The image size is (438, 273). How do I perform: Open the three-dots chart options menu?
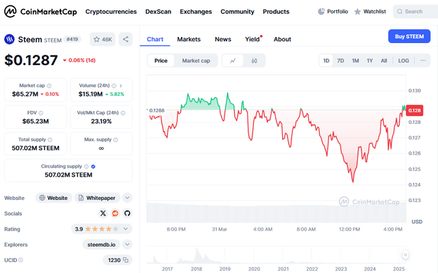423,61
